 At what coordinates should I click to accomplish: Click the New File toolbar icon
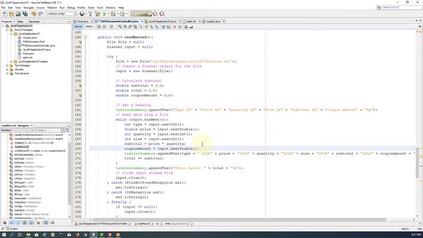(5, 14)
